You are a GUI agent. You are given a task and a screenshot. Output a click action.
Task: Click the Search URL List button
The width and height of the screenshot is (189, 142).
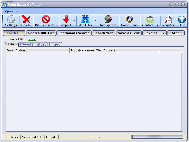coord(41,33)
